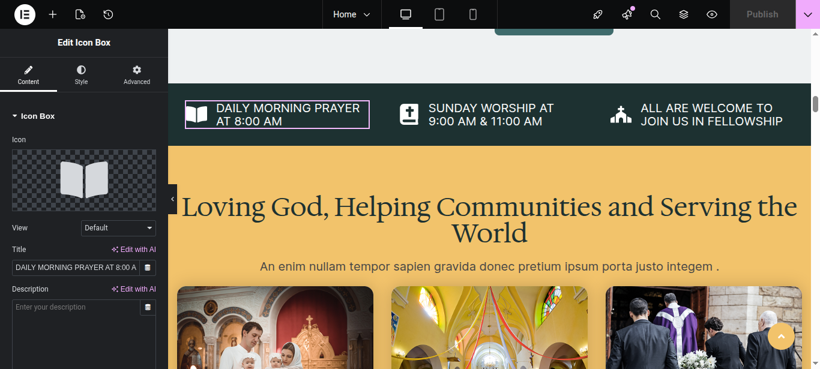Open the Structure layers icon

click(x=684, y=14)
